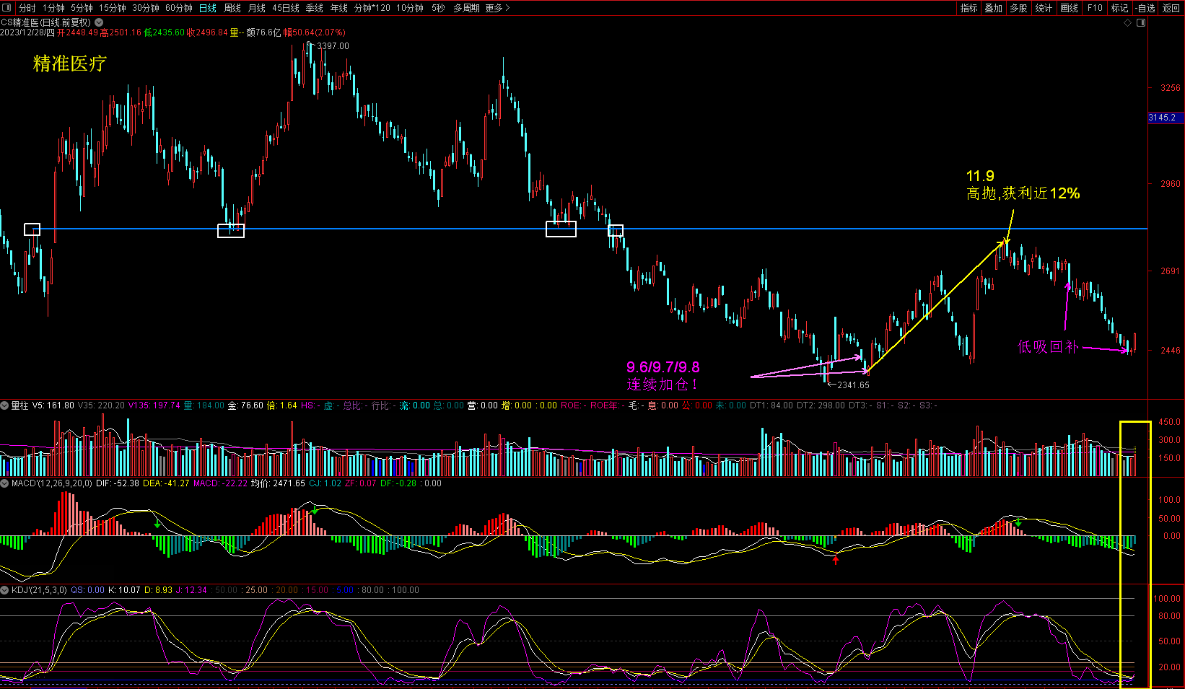
Task: Select the 5秒 period tab
Action: (x=439, y=8)
